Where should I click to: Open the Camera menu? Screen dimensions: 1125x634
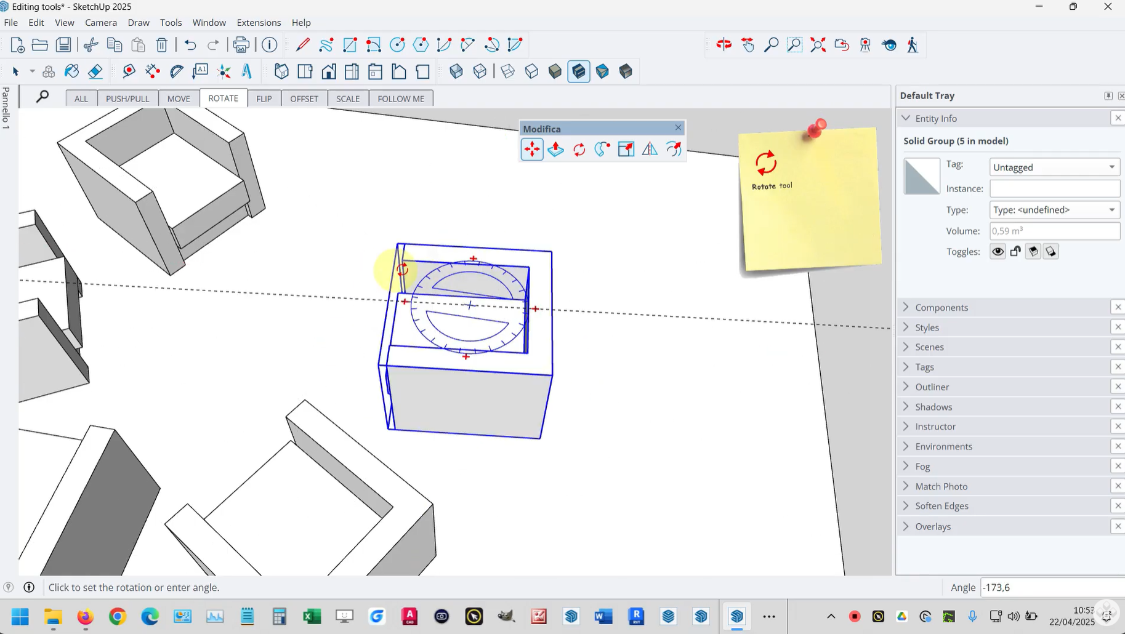[x=101, y=23]
